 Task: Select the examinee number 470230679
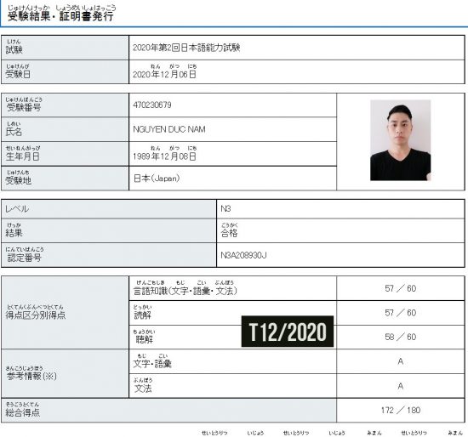tap(152, 105)
